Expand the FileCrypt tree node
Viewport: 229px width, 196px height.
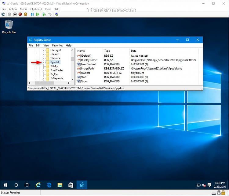[43, 50]
